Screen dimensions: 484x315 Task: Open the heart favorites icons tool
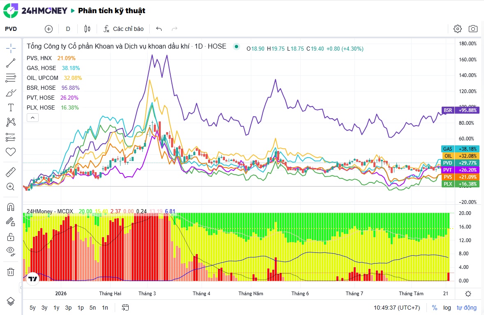[x=11, y=152]
